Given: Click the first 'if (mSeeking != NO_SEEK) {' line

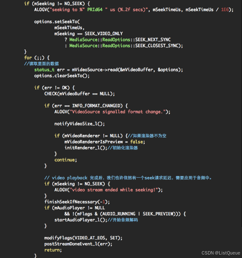Looking at the screenshot, I should [x=57, y=3].
